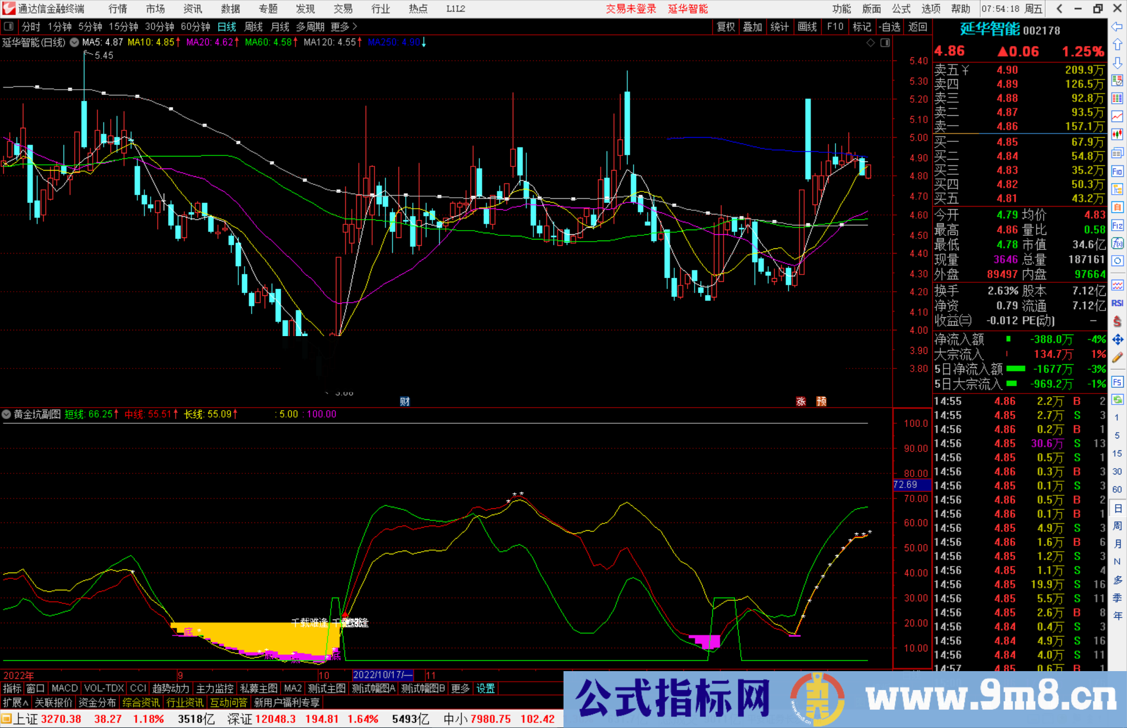Click the F12 trading icon in right sidebar
1127x728 pixels.
click(x=1118, y=225)
